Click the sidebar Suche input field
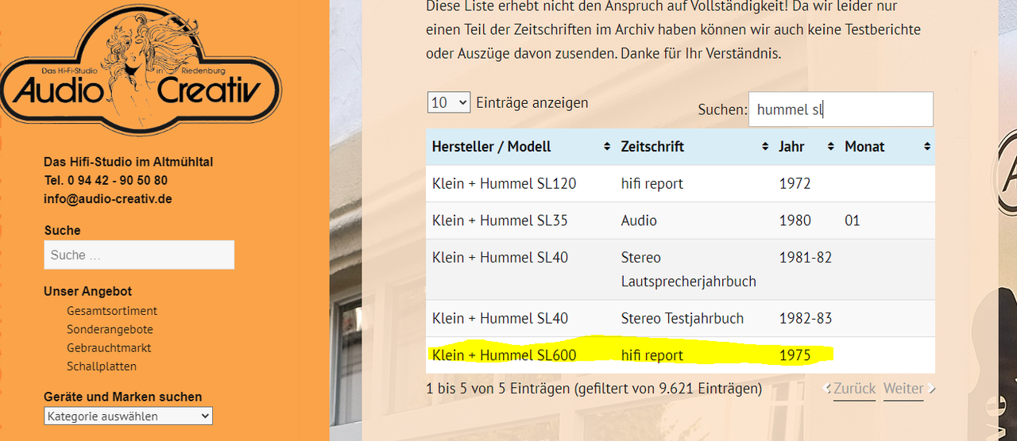 tap(139, 255)
